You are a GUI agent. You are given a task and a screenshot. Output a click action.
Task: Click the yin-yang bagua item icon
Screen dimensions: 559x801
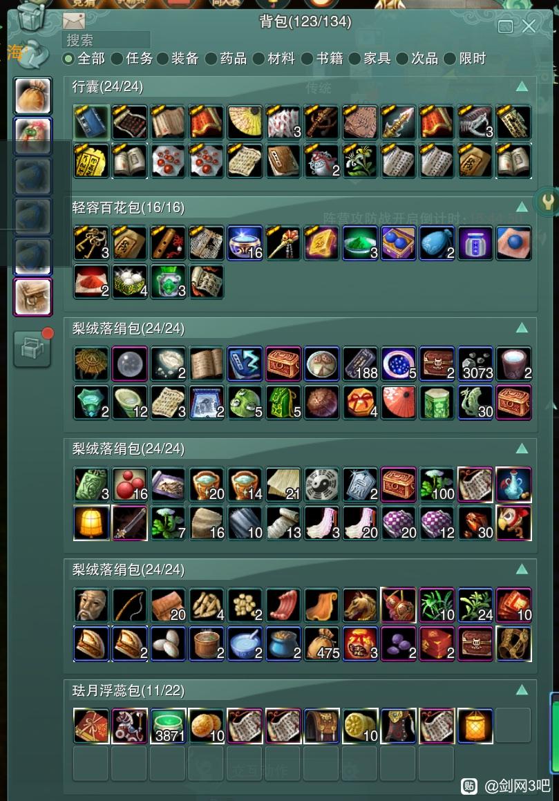[x=321, y=484]
